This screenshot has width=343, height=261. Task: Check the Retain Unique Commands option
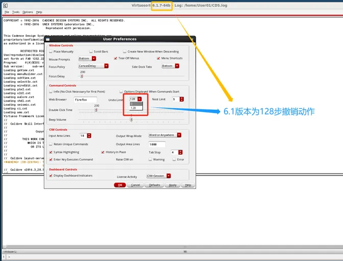pyautogui.click(x=51, y=145)
